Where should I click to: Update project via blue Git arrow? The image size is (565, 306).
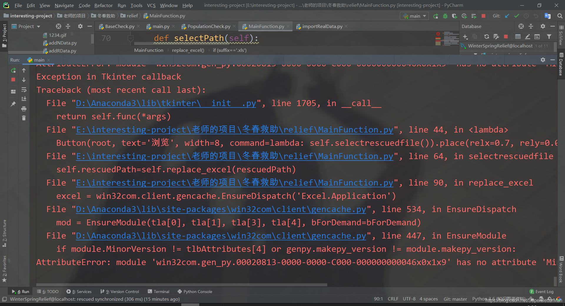[x=506, y=16]
